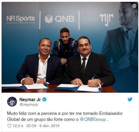Click the QNB wordmark on the banner

64,19
